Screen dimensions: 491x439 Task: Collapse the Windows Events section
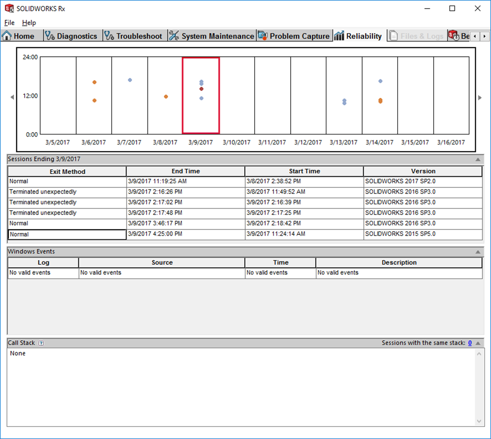click(x=478, y=252)
